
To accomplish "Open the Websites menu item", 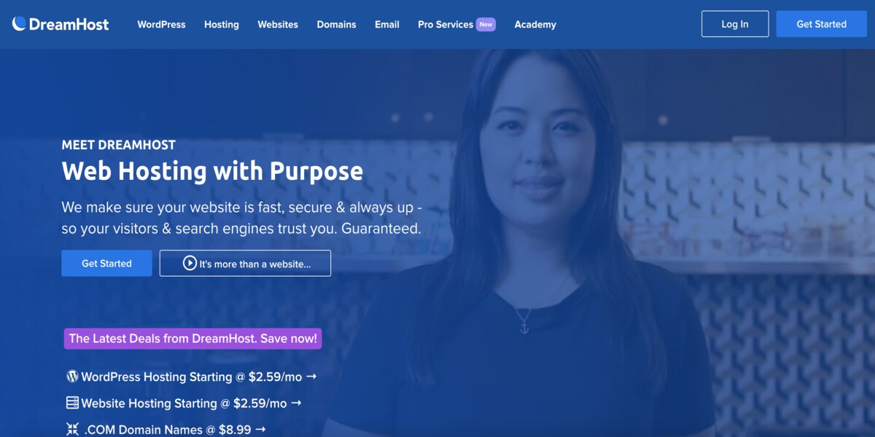I will (x=278, y=24).
